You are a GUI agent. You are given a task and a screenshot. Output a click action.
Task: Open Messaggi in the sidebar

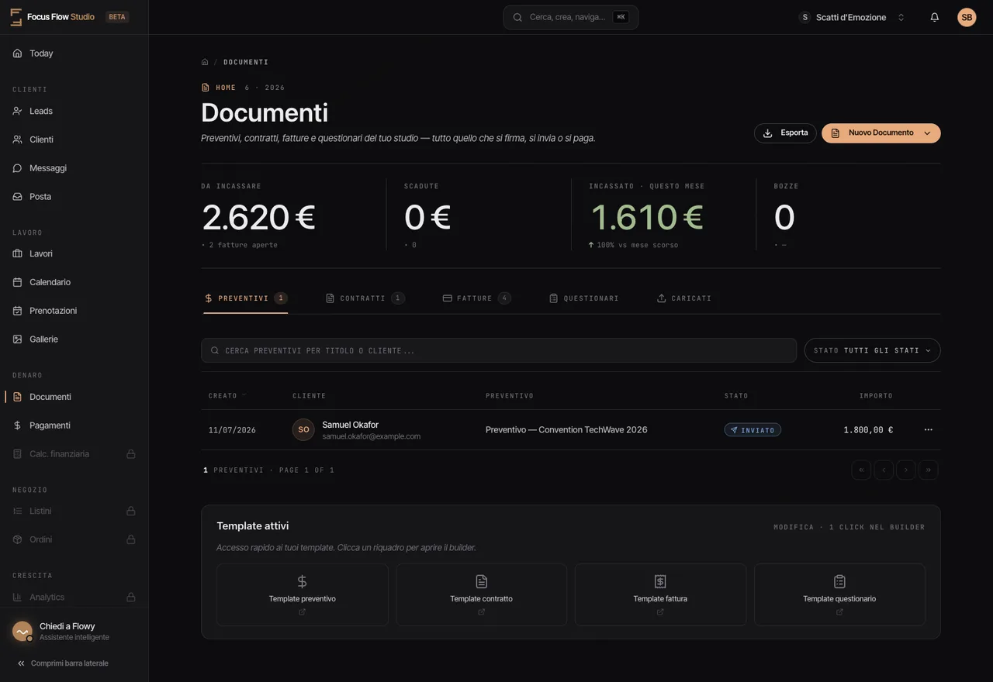coord(74,168)
